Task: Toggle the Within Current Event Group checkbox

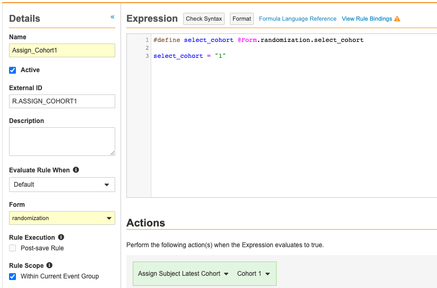Action: (13, 276)
